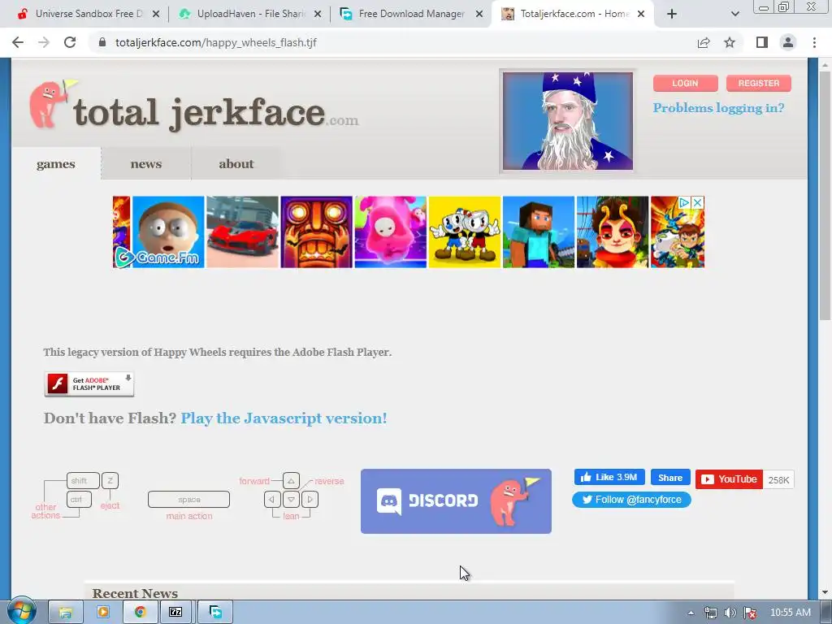Click the Cuphead ad thumbnail
832x624 pixels.
(465, 232)
